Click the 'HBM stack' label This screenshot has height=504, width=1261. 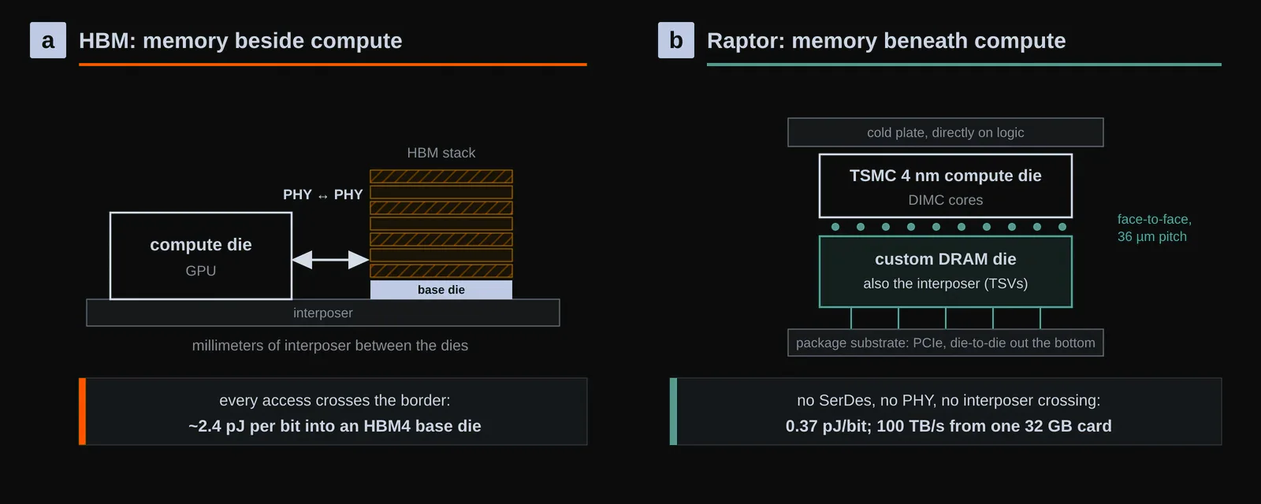[441, 153]
